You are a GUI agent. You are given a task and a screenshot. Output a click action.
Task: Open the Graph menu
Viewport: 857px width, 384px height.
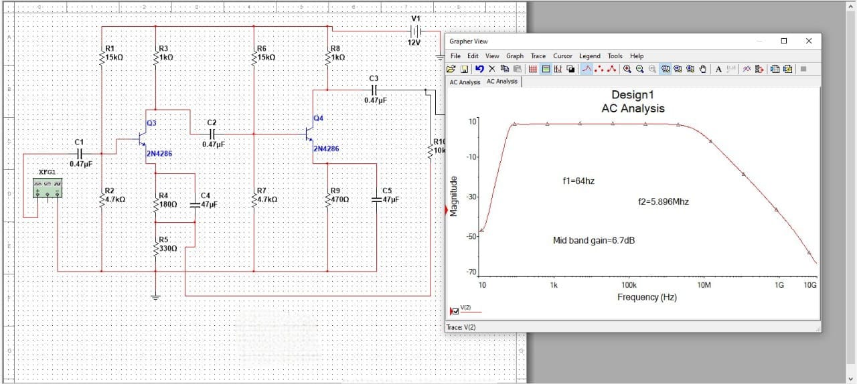(515, 56)
